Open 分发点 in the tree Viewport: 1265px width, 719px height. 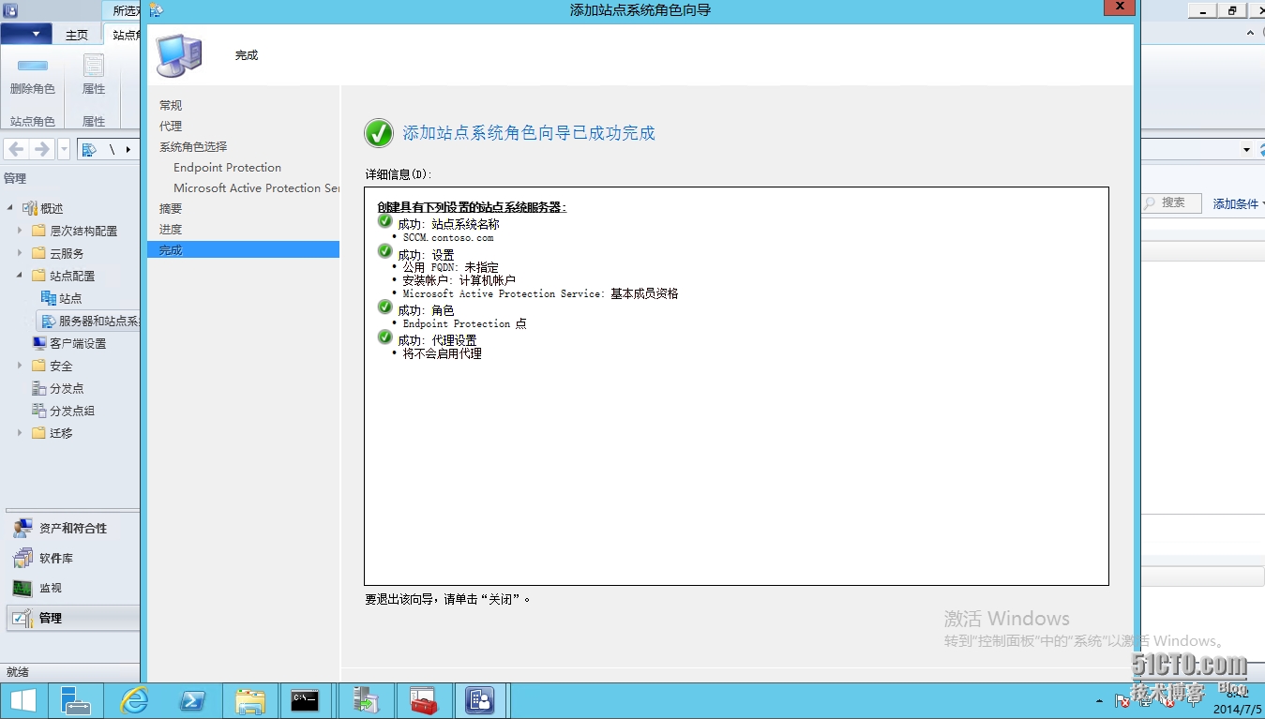tap(67, 388)
